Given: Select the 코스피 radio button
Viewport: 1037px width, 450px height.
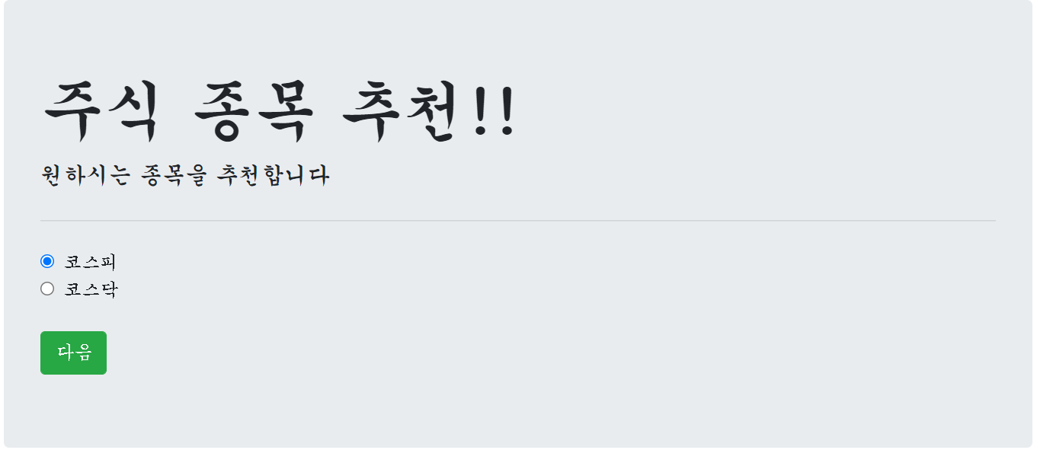Looking at the screenshot, I should point(47,261).
